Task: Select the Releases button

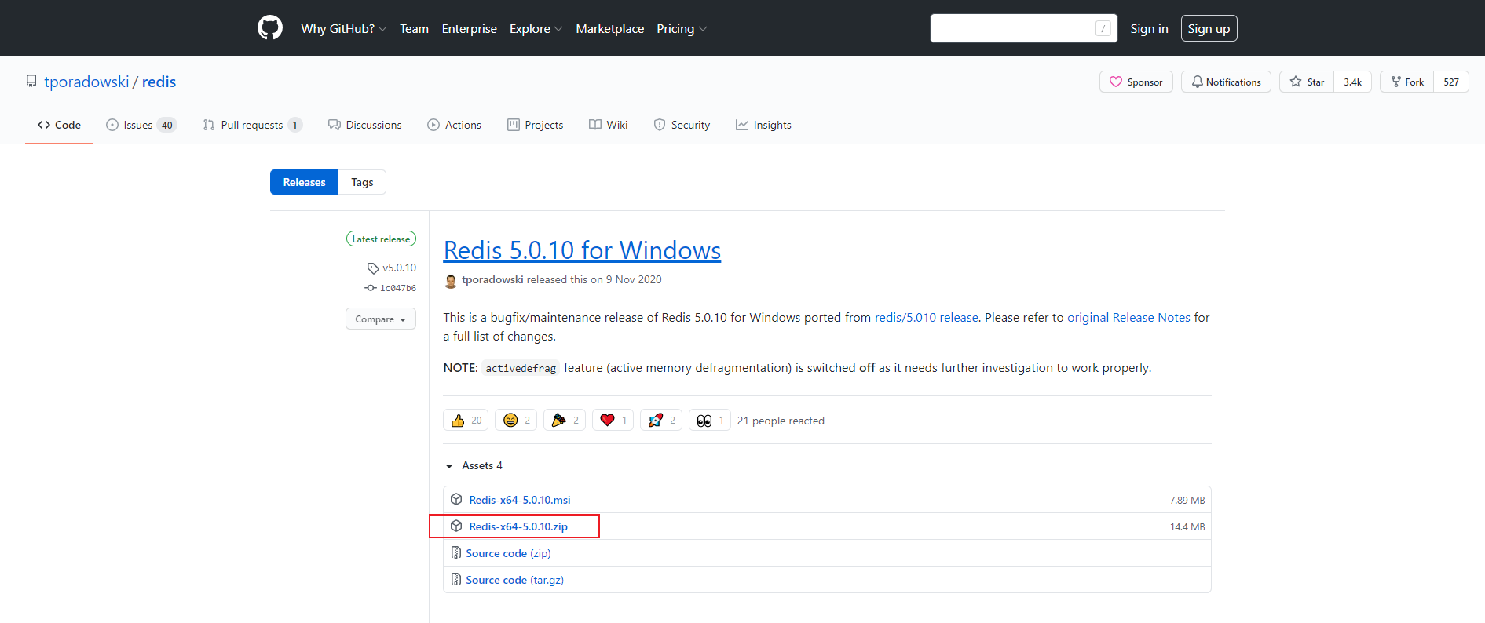Action: click(x=304, y=182)
